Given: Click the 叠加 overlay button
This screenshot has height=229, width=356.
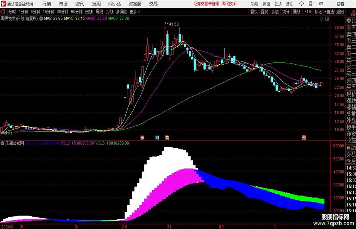Looking at the screenshot, I should [x=264, y=12].
